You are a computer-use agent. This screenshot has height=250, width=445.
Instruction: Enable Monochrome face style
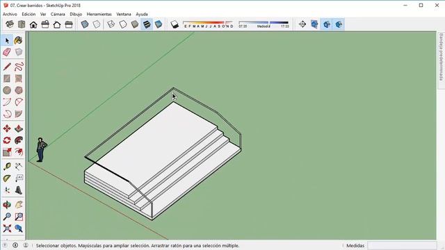159,24
